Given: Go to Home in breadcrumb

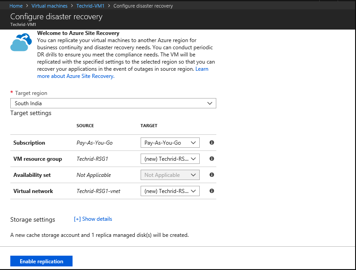Looking at the screenshot, I should point(16,6).
